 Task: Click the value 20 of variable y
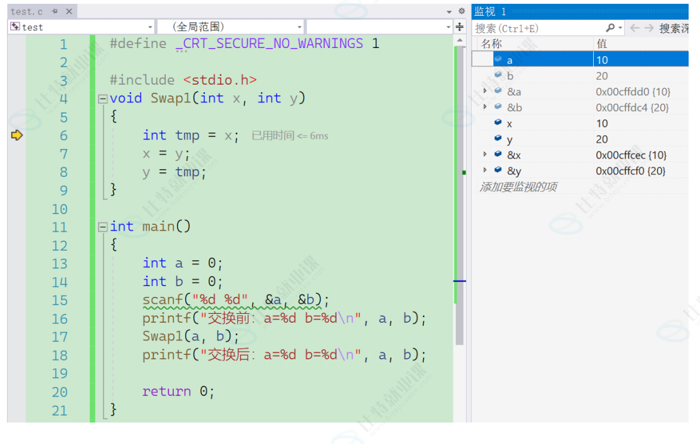602,140
